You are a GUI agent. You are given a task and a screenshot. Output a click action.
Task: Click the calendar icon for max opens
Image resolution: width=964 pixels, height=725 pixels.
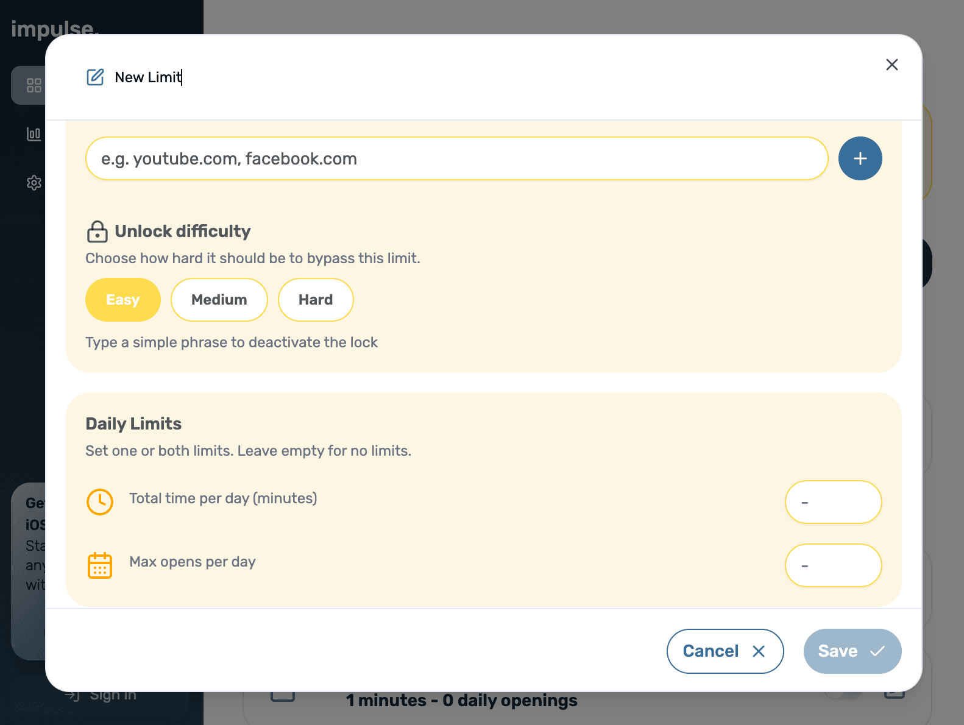point(100,565)
